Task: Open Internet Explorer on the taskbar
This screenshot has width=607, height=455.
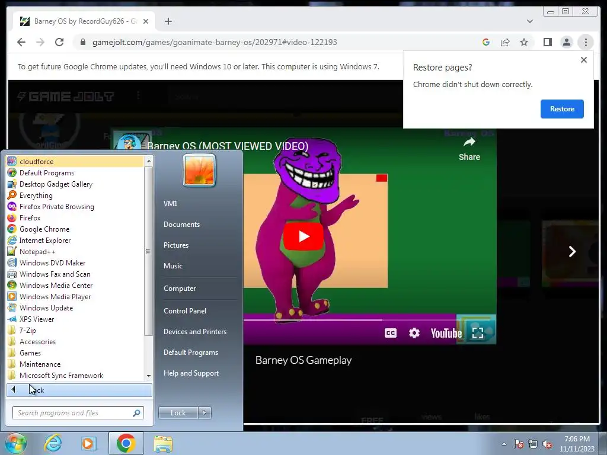Action: pos(53,443)
